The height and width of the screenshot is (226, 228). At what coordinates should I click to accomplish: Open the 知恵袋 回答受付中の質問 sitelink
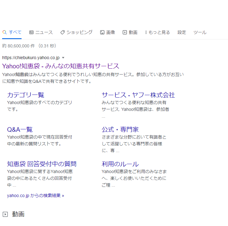pos(42,164)
